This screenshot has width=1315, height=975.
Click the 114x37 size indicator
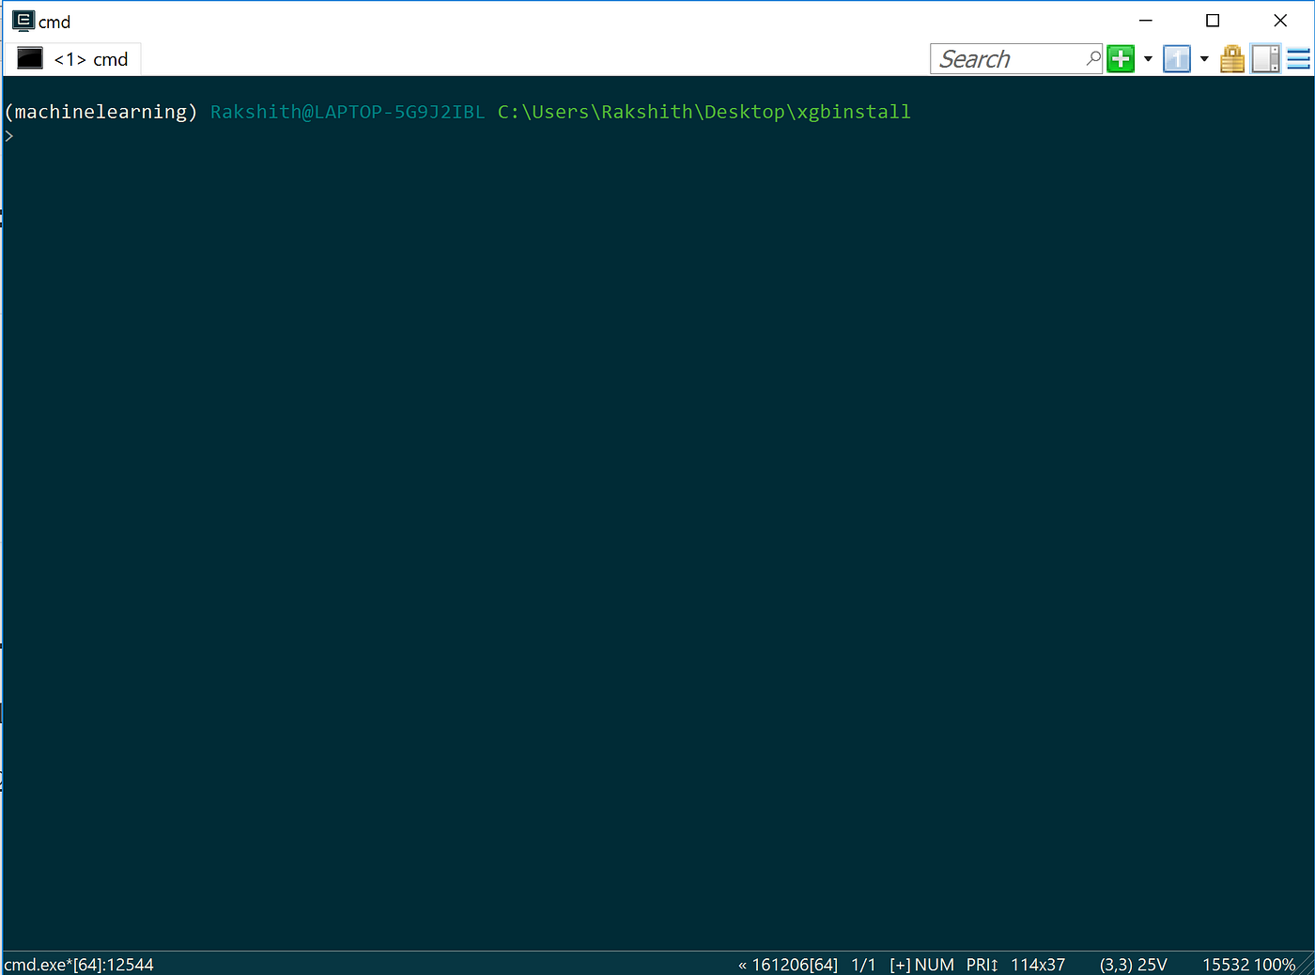pos(1038,965)
